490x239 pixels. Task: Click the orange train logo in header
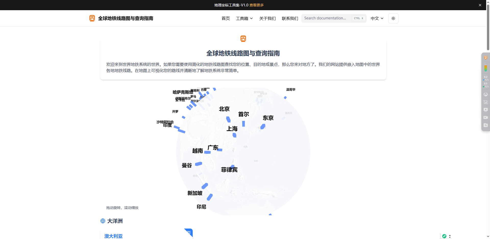coord(92,18)
